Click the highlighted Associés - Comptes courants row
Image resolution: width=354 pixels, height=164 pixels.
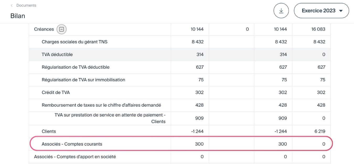(x=72, y=144)
